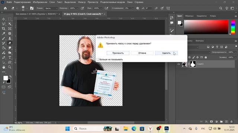Select the Paint Bucket tool
The height and width of the screenshot is (133, 238).
[x=3, y=48]
